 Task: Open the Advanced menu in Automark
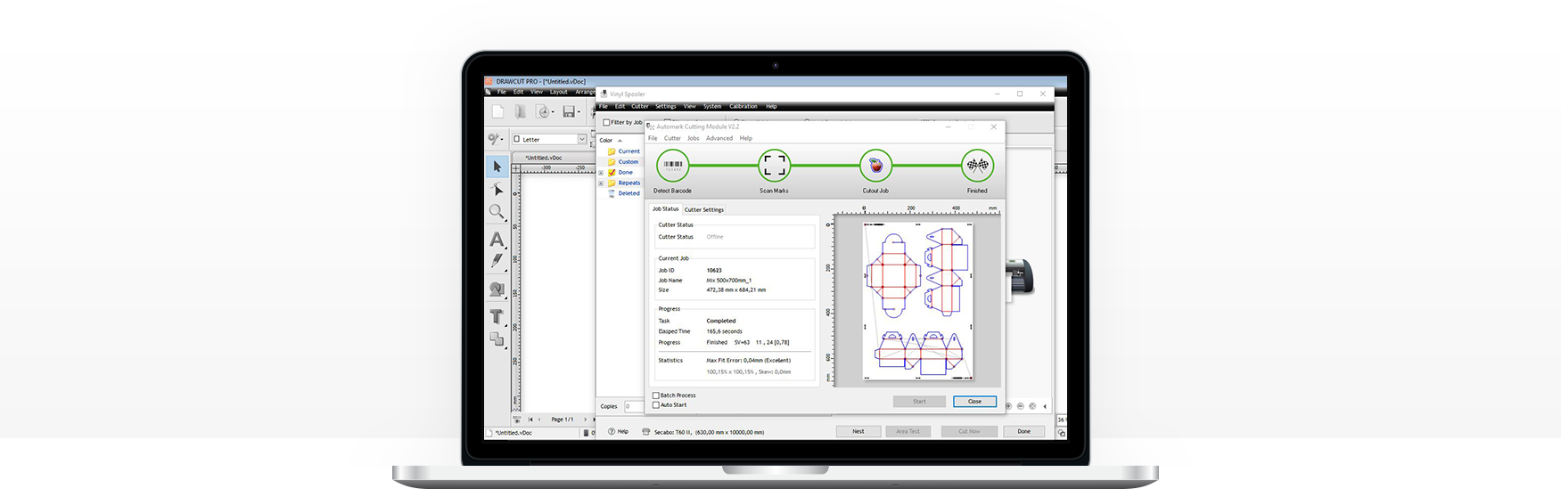coord(719,139)
